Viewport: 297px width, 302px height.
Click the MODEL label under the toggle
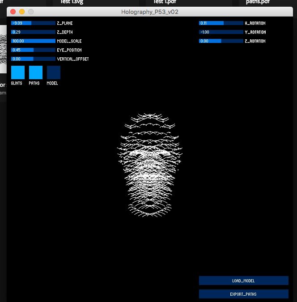point(52,83)
